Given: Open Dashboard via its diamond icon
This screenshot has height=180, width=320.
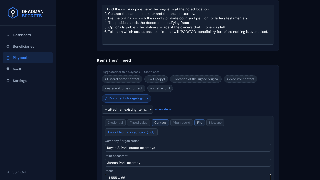Looking at the screenshot, I should click(x=8, y=35).
